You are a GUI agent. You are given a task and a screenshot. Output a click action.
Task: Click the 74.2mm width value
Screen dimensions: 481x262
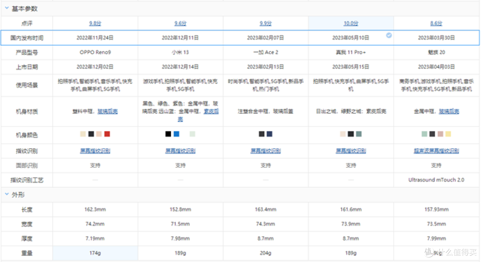95,224
